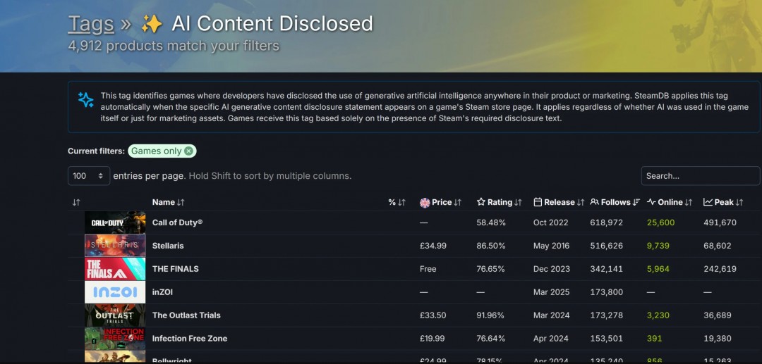Click the people Follows header icon

[595, 202]
